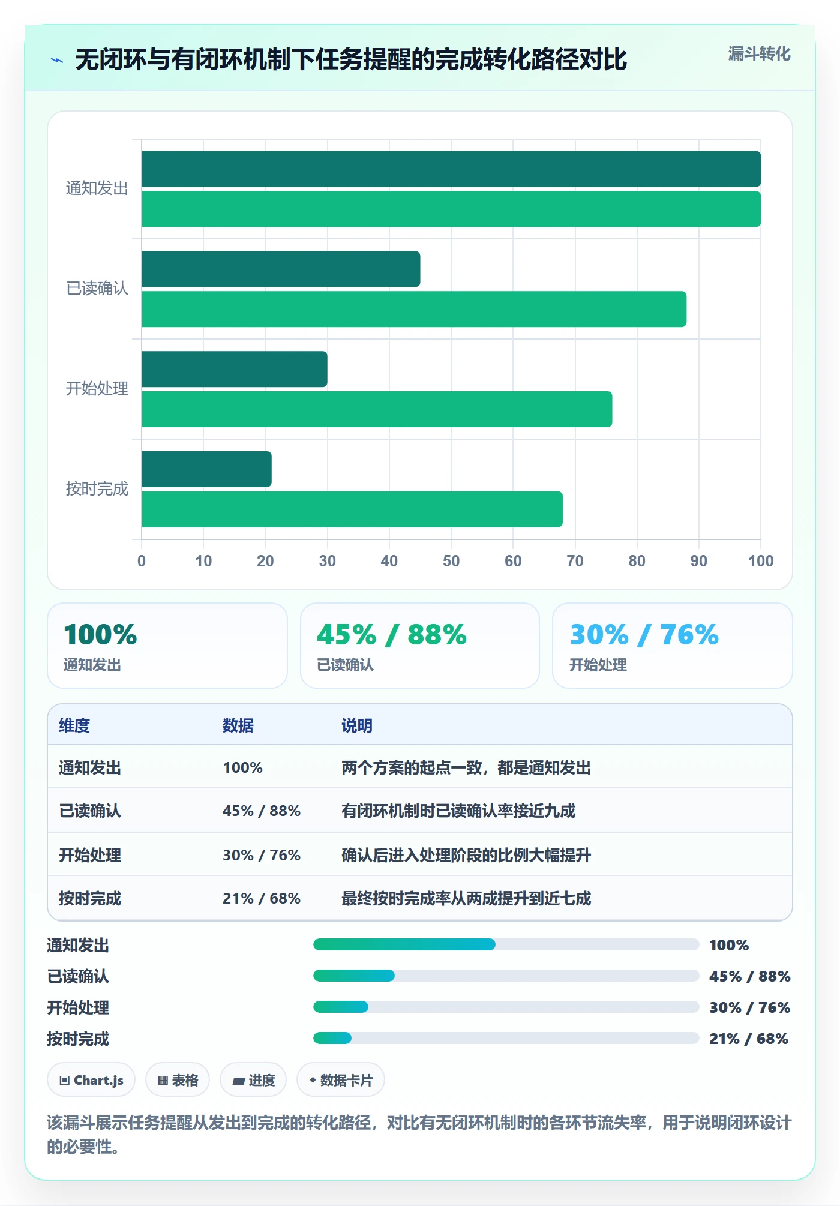Click the 按时完成 progress bar
Screen dimensions: 840x1206
click(506, 1038)
